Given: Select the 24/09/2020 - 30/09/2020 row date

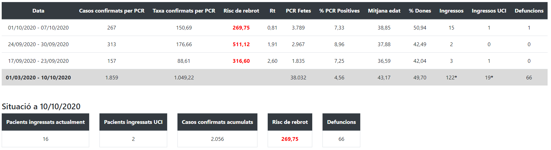Looking at the screenshot, I should 38,44.
